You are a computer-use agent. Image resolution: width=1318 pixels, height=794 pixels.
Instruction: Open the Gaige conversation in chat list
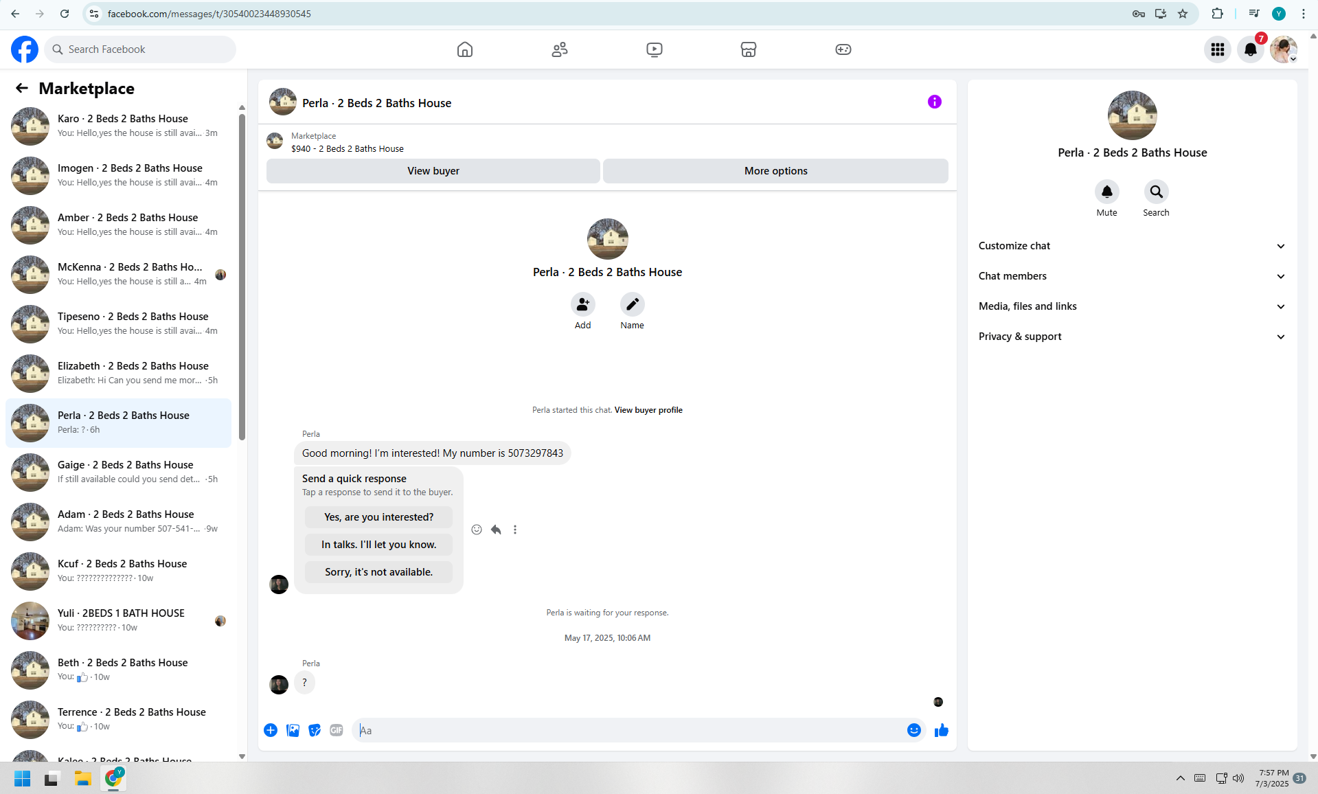coord(118,473)
